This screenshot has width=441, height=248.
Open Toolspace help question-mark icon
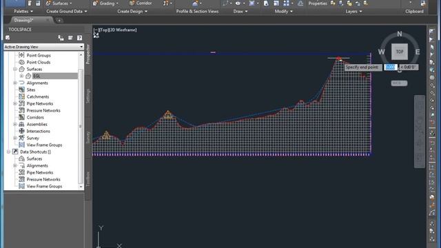(x=80, y=38)
